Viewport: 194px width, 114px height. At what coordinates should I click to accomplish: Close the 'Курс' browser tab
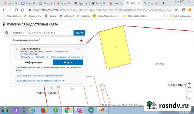tap(86, 3)
